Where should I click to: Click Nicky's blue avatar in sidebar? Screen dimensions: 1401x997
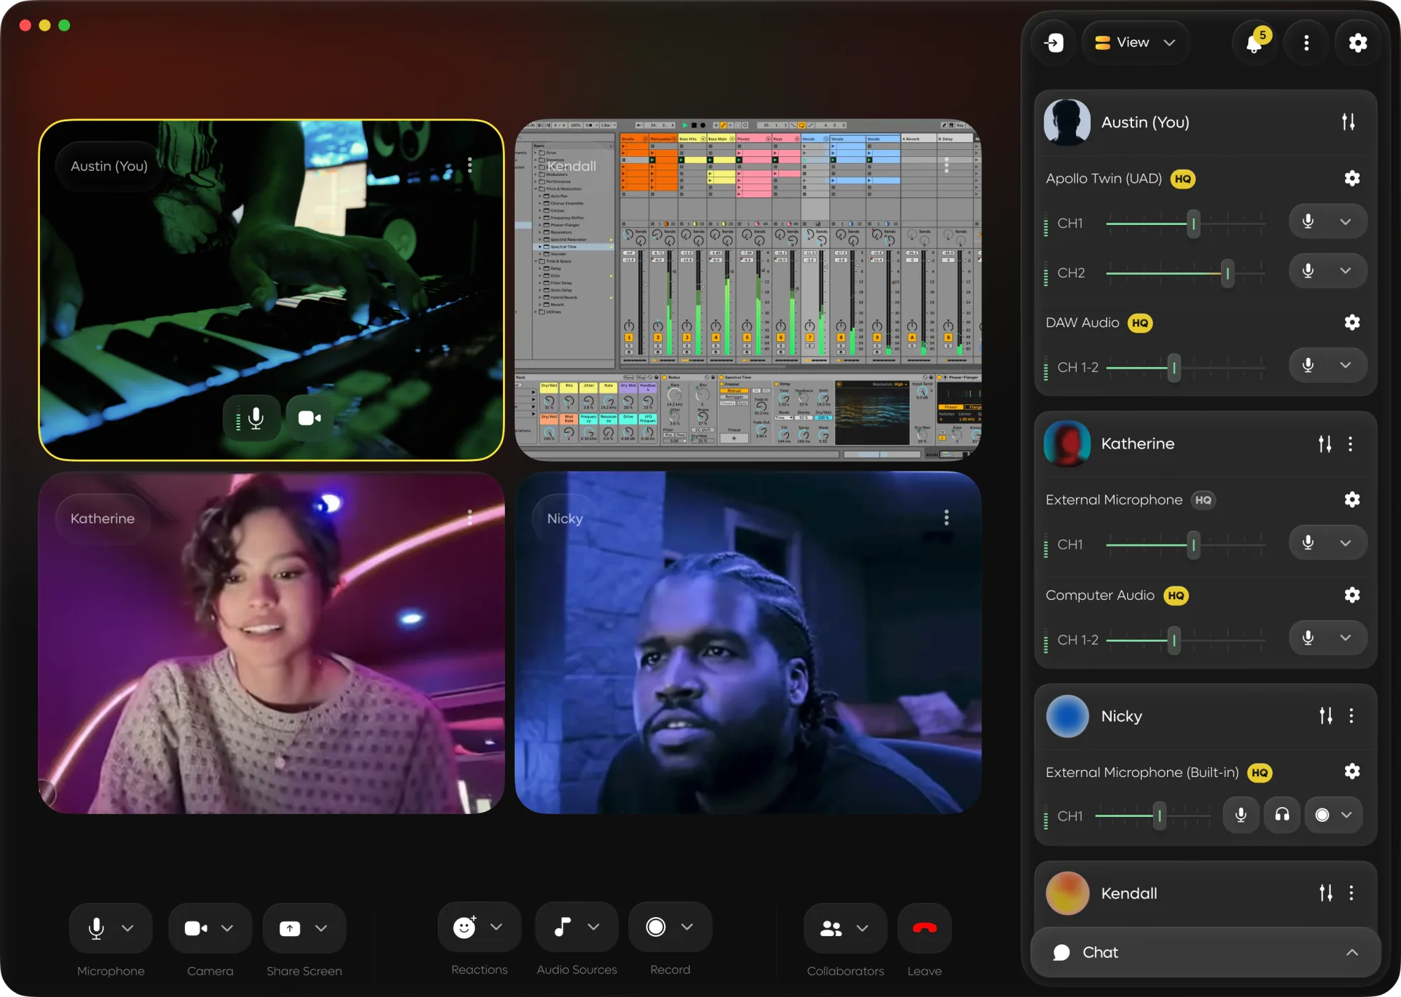(x=1067, y=715)
